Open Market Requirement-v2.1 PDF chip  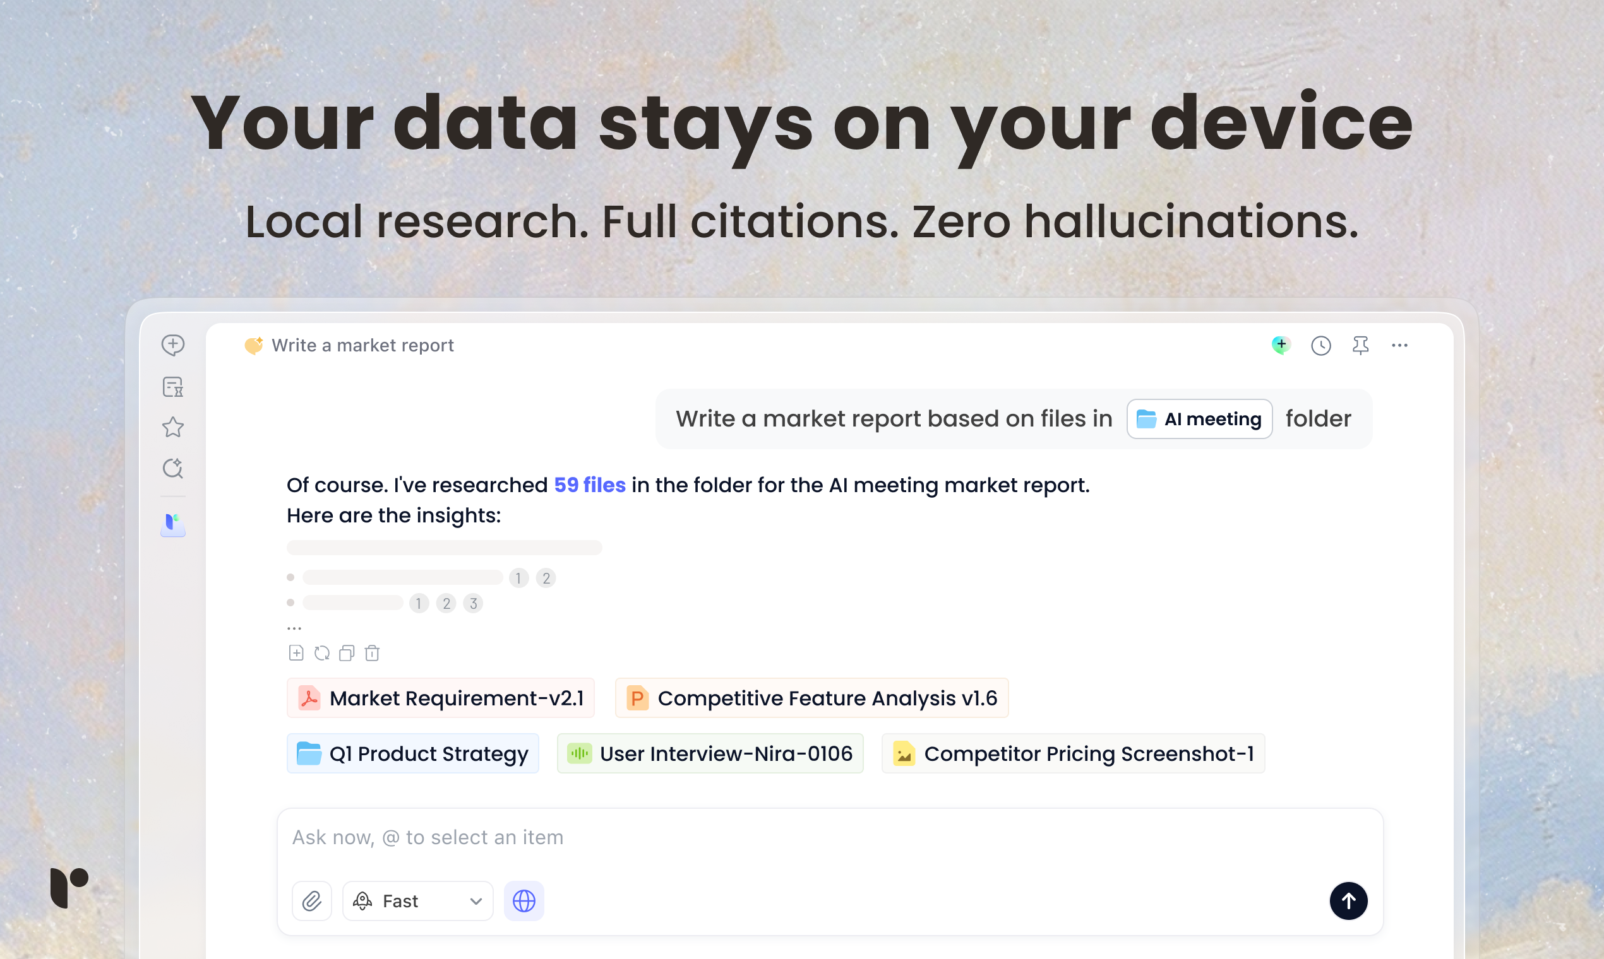point(440,698)
